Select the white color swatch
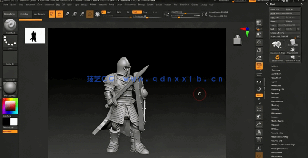This screenshot has width=308, height=158. click(x=14, y=122)
